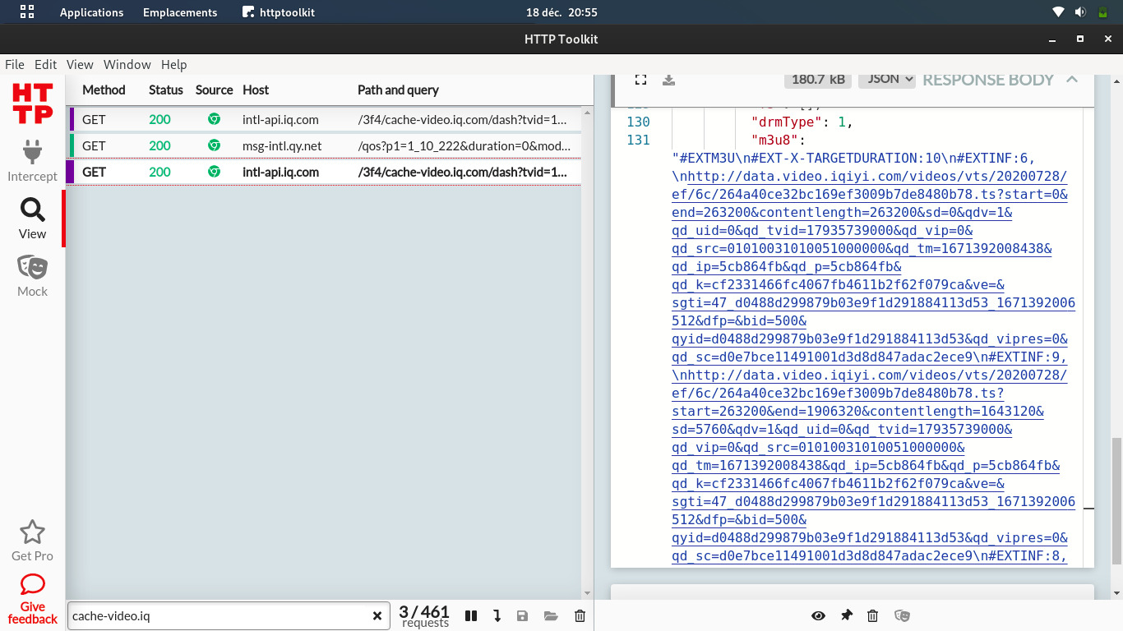
Task: Pin the selected request with the pin icon
Action: pos(846,615)
